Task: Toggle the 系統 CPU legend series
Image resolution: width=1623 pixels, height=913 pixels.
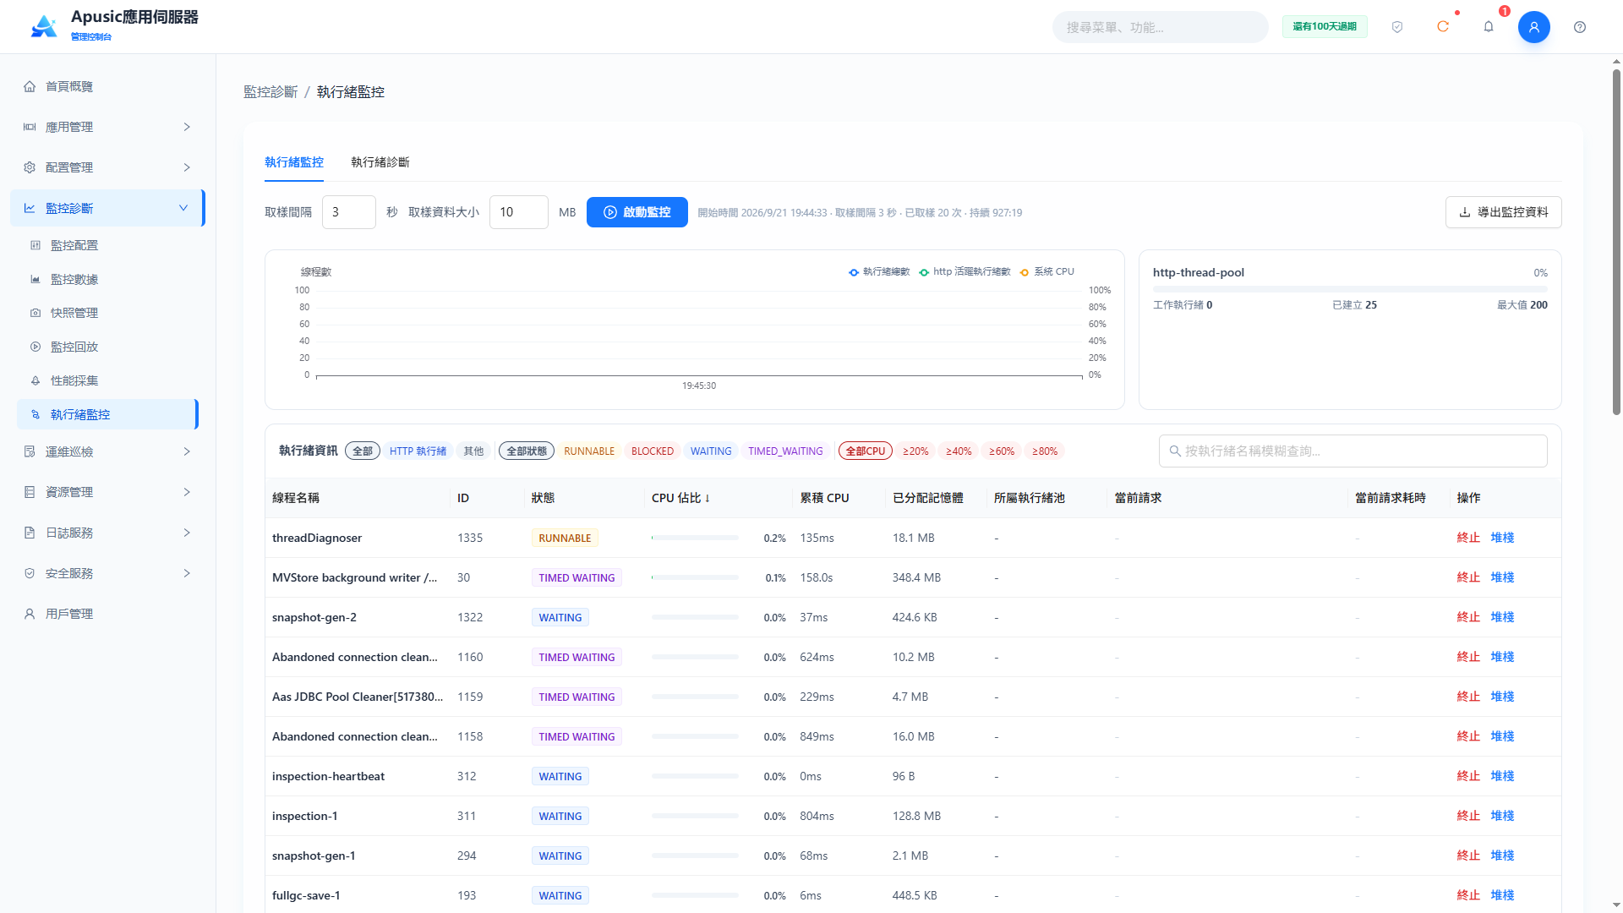Action: (1046, 272)
